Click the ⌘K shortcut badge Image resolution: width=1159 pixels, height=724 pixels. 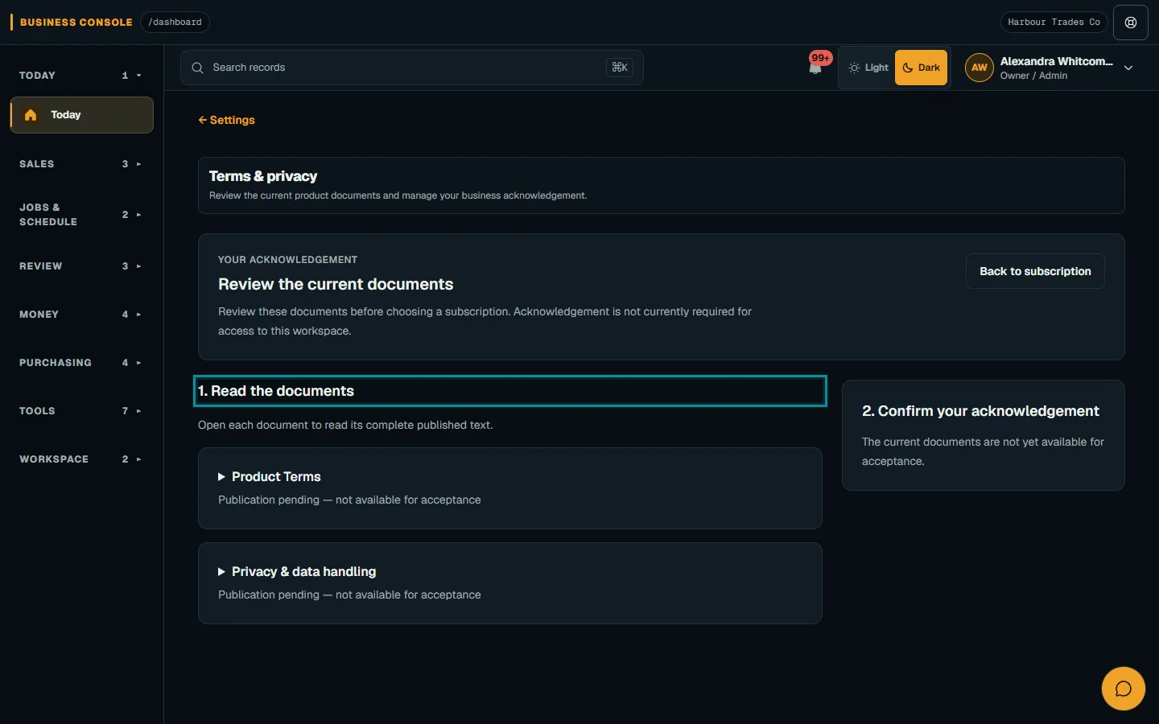click(x=620, y=68)
